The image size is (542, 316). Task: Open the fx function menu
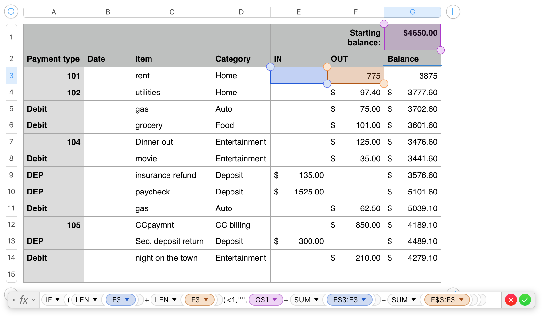point(27,300)
